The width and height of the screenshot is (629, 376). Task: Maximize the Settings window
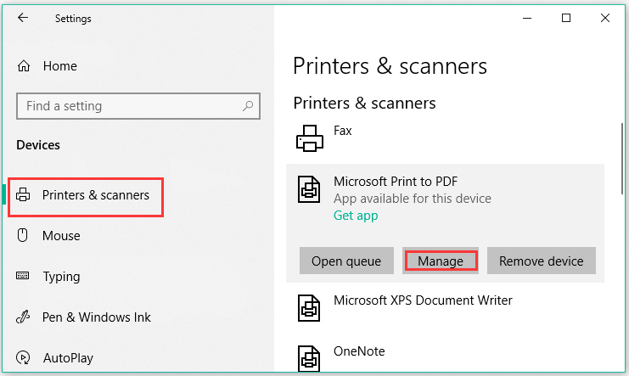(566, 18)
